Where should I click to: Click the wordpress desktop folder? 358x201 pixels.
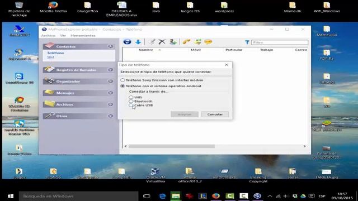pos(224,7)
